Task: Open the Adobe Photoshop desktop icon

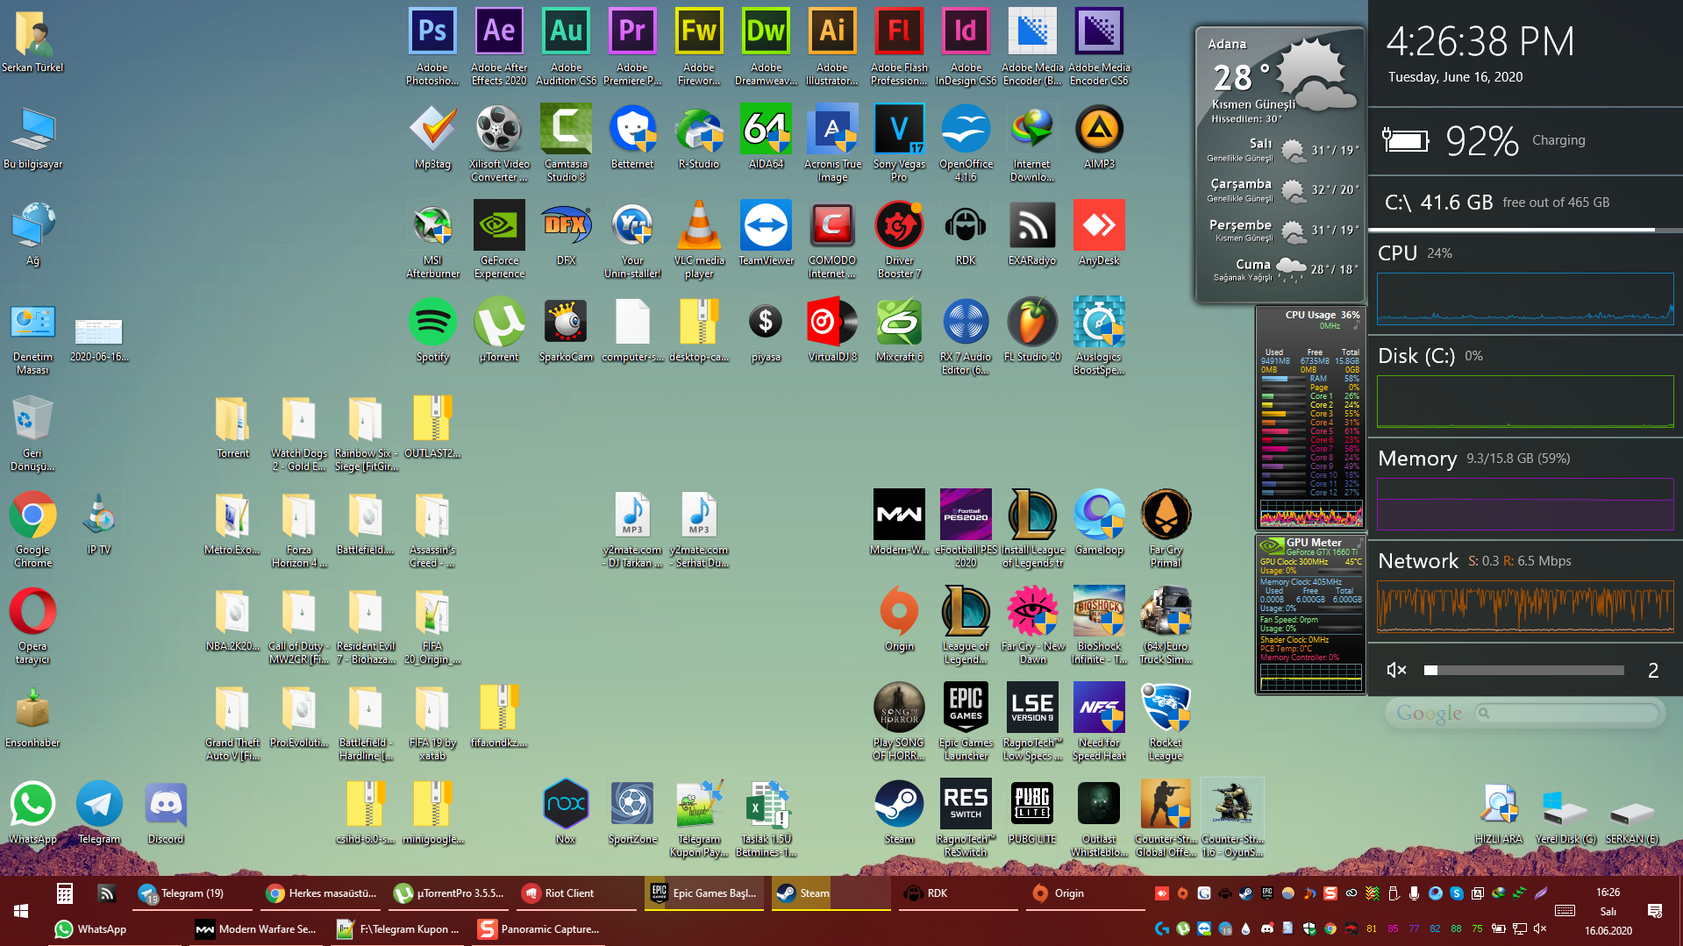Action: click(432, 46)
